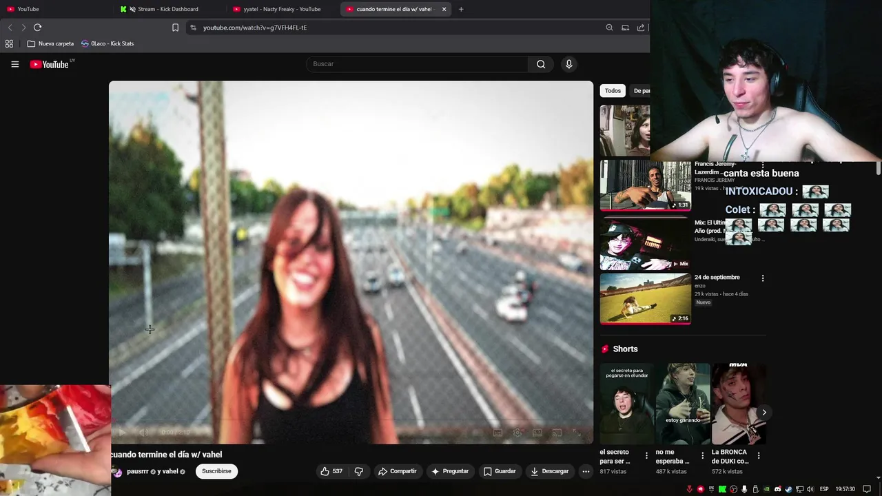Show next Shorts with right chevron
The image size is (882, 496).
[x=763, y=412]
